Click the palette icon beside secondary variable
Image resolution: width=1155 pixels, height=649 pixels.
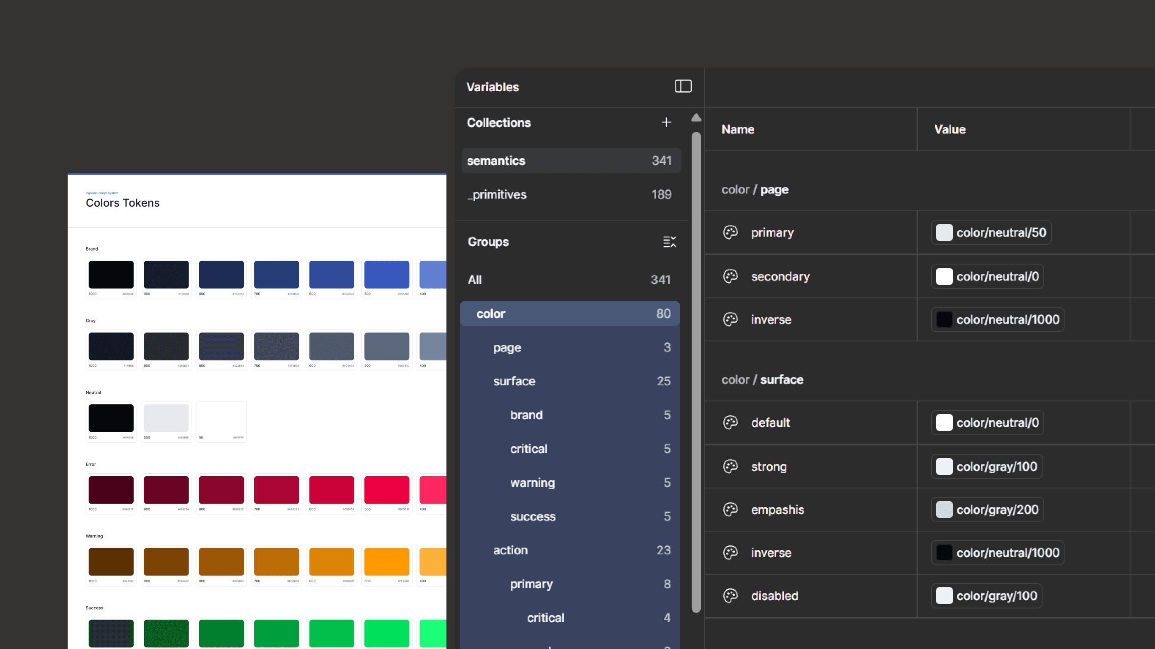(x=731, y=276)
